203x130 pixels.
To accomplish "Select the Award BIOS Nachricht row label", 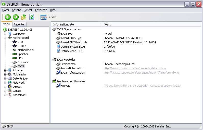I will click(74, 42).
